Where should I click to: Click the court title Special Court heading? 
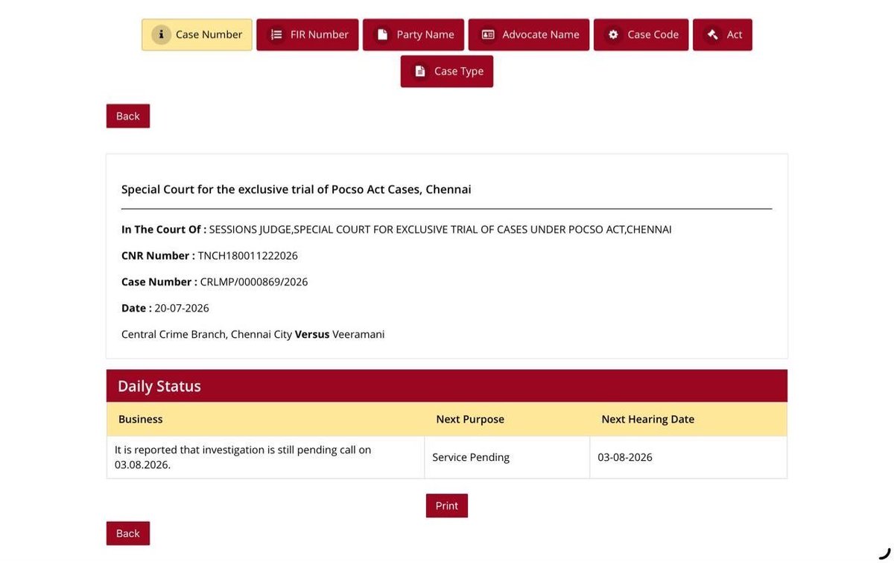[297, 189]
